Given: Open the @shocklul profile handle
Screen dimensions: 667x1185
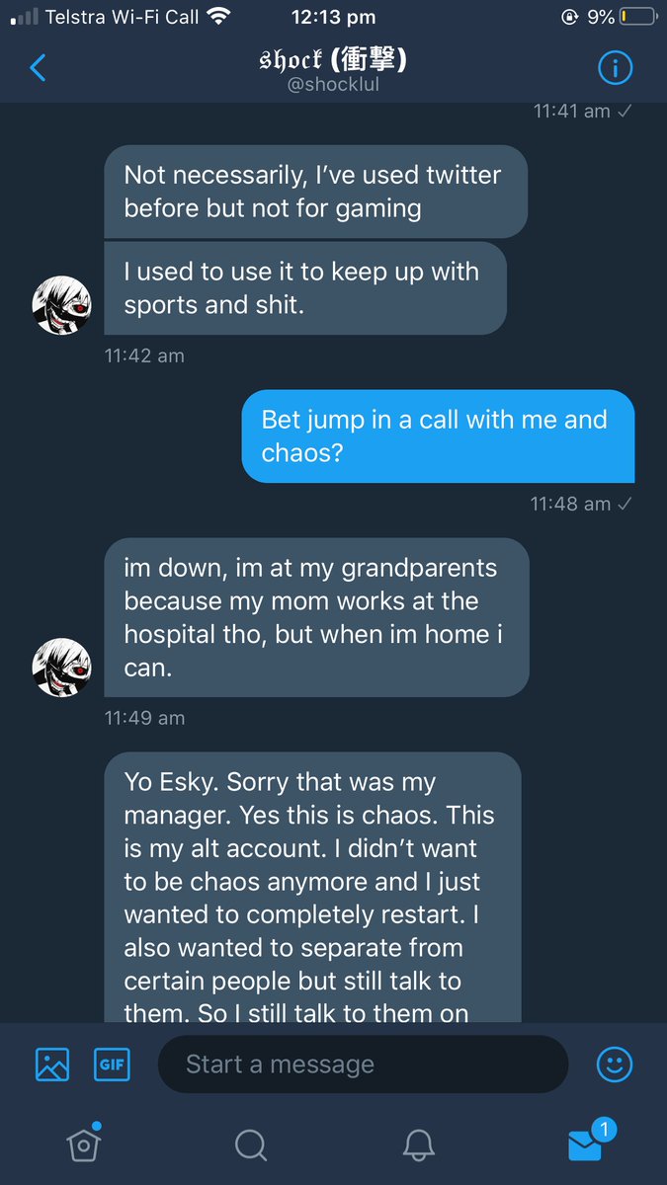Looking at the screenshot, I should (332, 85).
